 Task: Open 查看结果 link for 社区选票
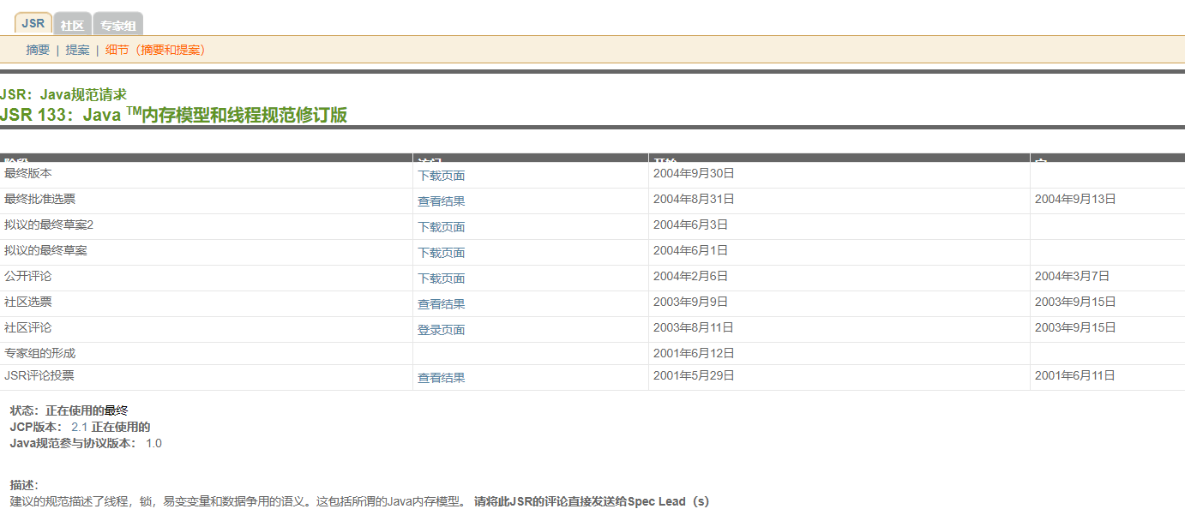click(442, 304)
